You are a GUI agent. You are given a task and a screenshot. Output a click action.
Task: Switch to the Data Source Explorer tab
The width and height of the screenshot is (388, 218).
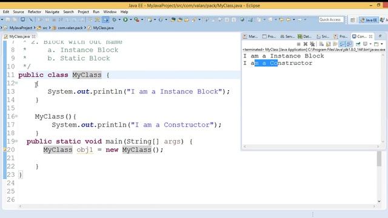coord(304,36)
